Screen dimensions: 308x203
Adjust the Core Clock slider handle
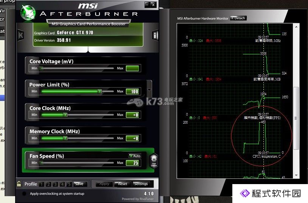[x=65, y=115]
